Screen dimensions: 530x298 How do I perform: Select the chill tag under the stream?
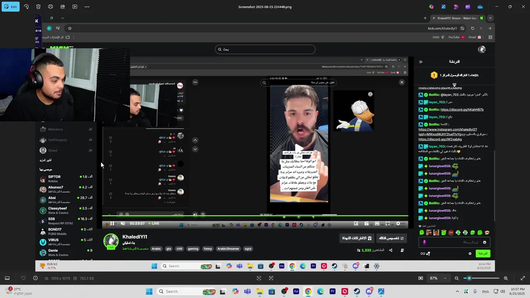(x=179, y=249)
